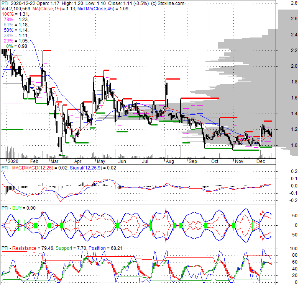Click the 'Signal(12,26,9) = 0.02' label
The height and width of the screenshot is (285, 299).
pyautogui.click(x=93, y=168)
